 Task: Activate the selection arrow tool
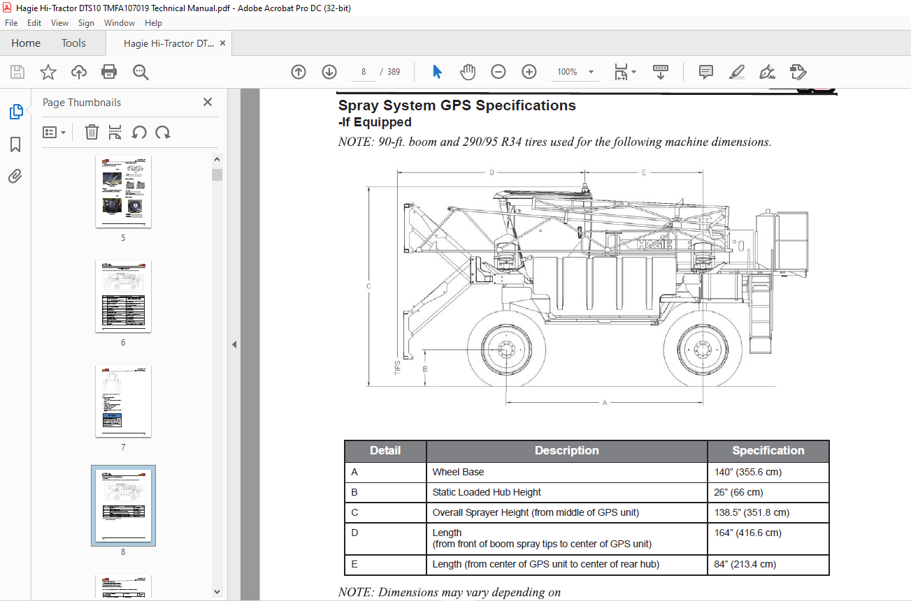pos(437,72)
